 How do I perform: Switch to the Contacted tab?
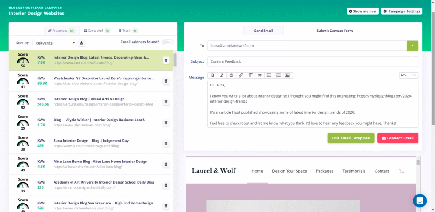[97, 31]
